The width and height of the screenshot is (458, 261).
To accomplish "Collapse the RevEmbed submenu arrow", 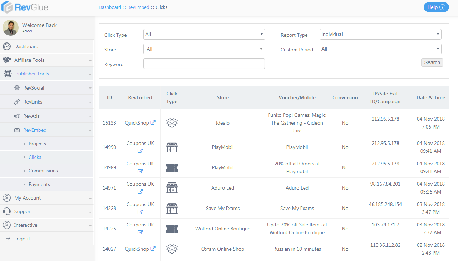I will (x=90, y=131).
